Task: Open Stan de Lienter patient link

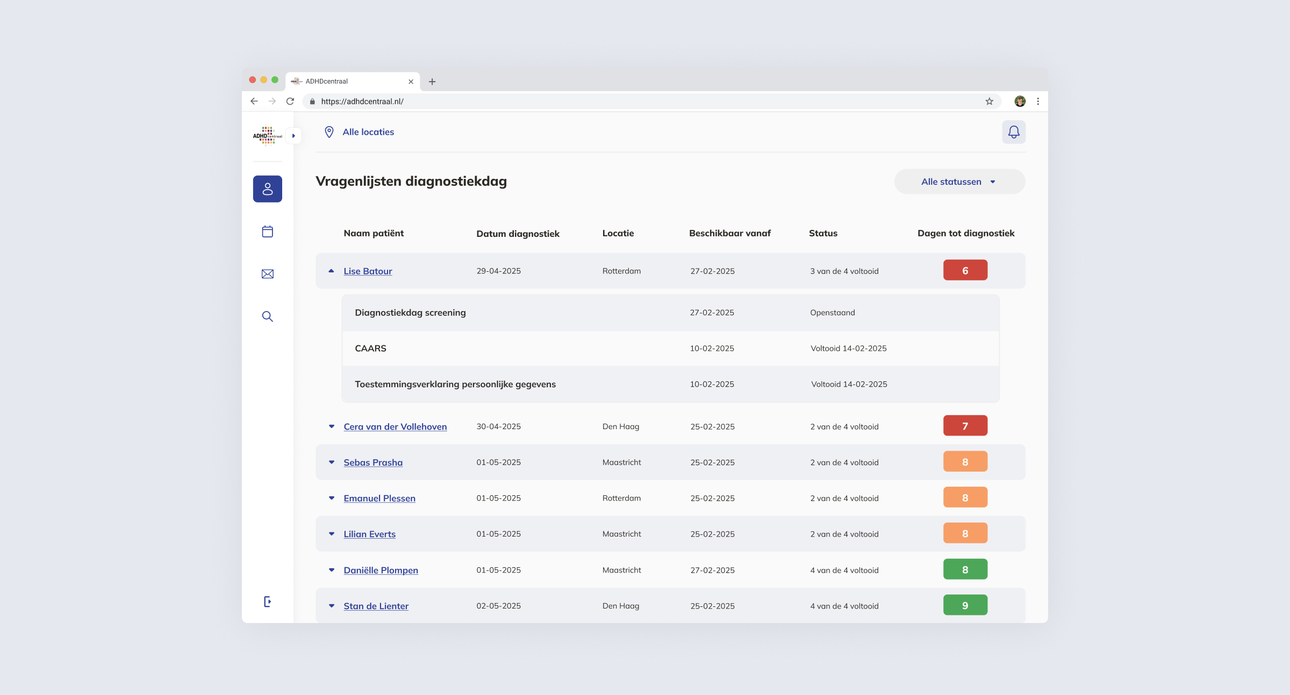Action: coord(376,606)
